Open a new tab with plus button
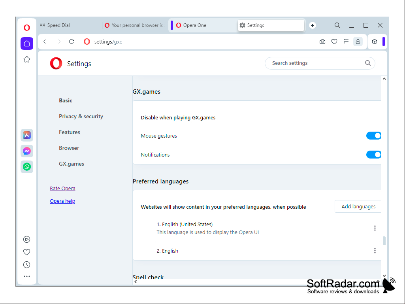Image resolution: width=405 pixels, height=304 pixels. 313,25
